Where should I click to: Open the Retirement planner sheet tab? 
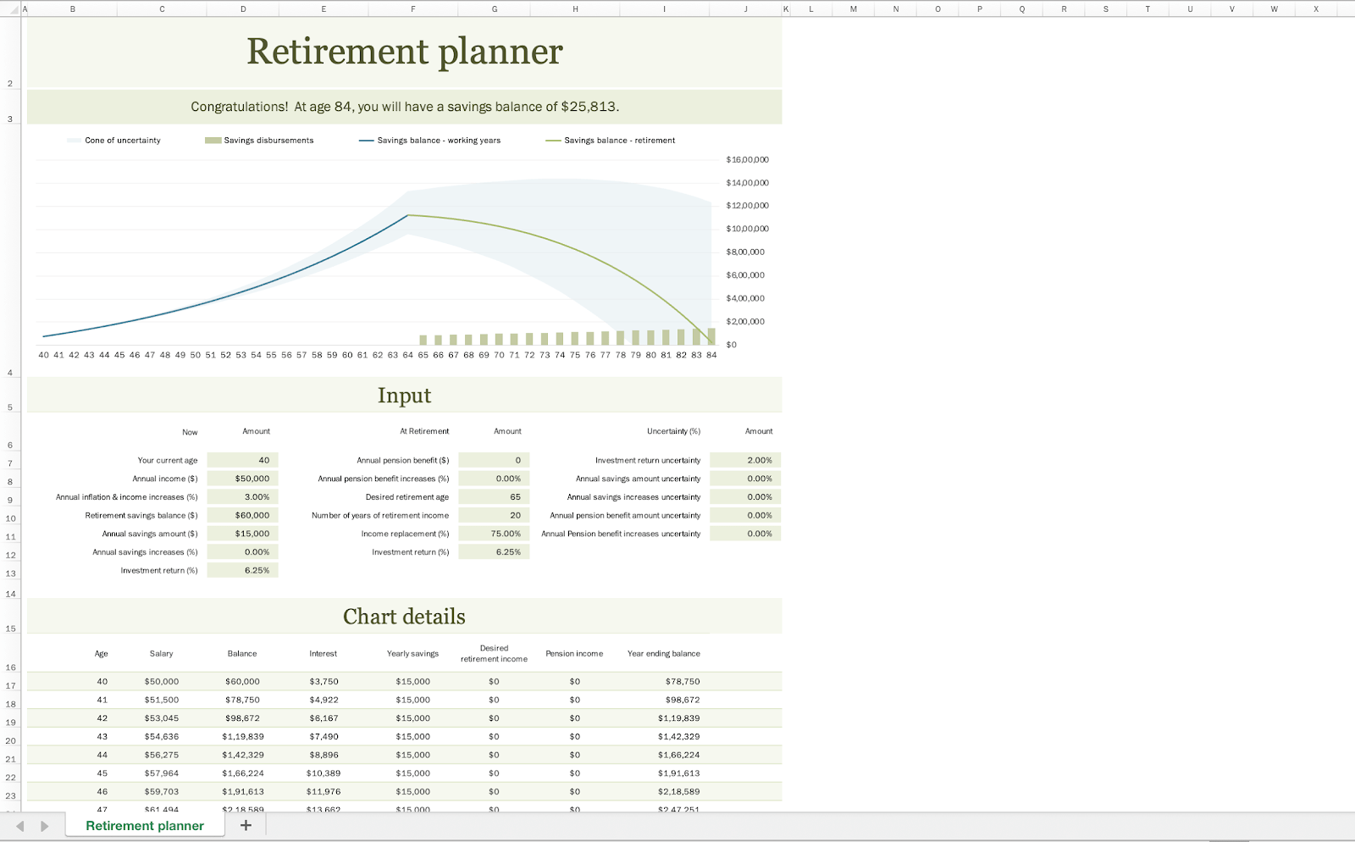coord(145,826)
